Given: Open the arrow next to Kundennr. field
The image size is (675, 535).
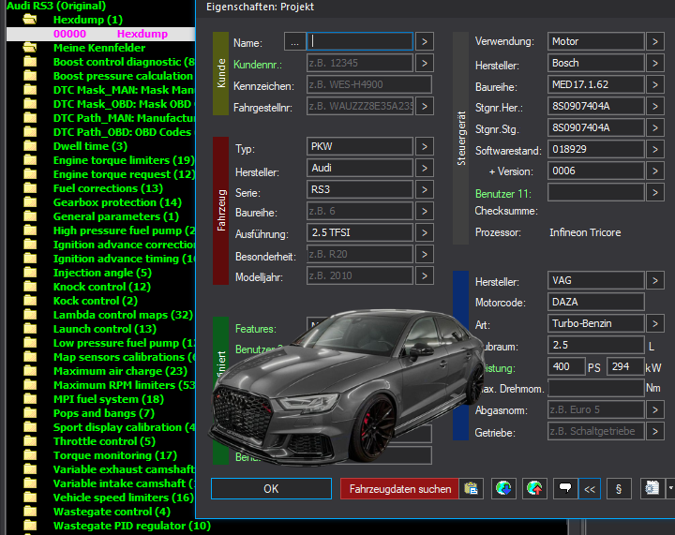Looking at the screenshot, I should point(425,63).
